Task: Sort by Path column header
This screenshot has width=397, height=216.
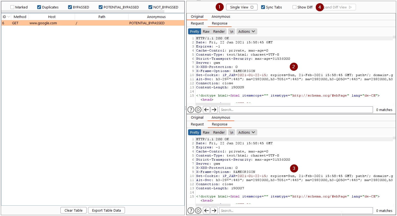Action: pyautogui.click(x=102, y=17)
